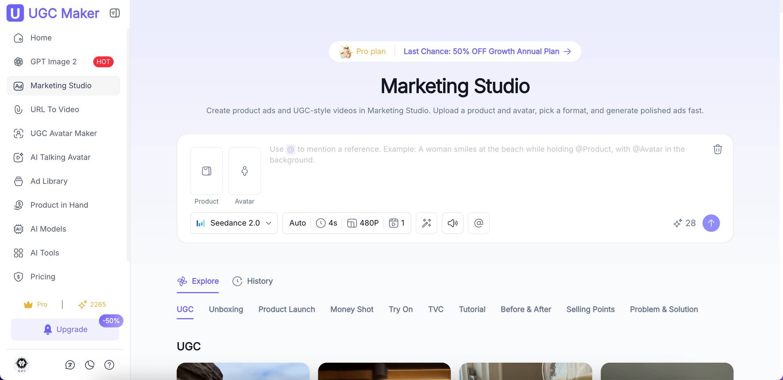Click the Upgrade button
783x380 pixels.
(65, 329)
